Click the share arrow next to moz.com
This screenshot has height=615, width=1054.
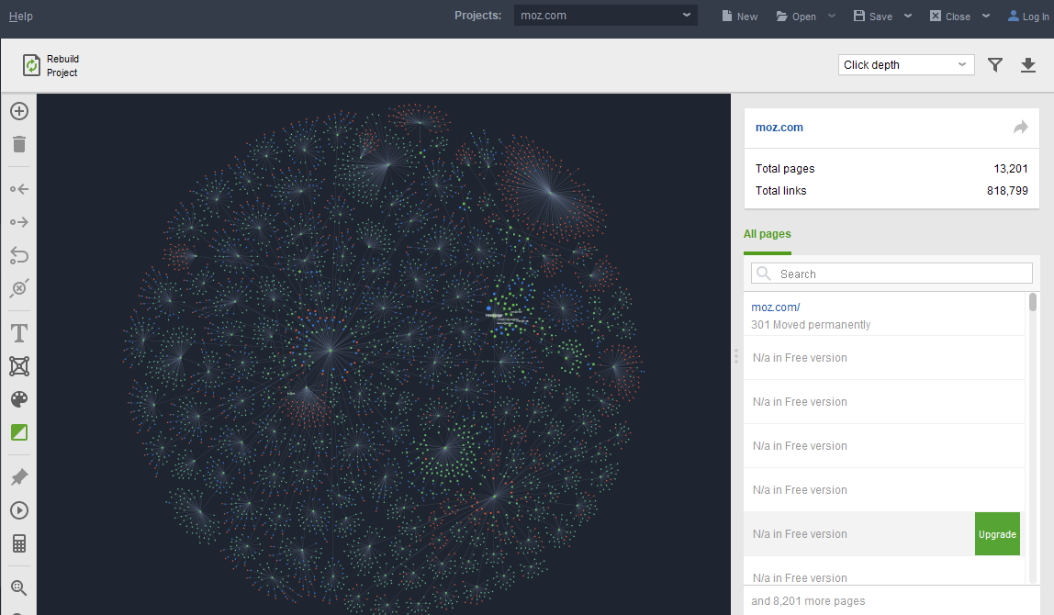(1020, 127)
